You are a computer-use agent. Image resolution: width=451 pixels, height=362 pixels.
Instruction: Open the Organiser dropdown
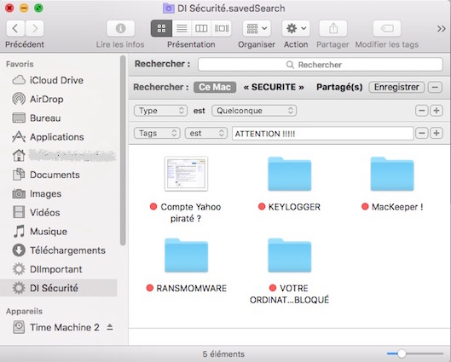point(257,28)
